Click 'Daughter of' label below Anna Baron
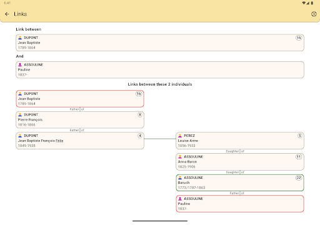Viewport: 320px width, 225px height. tap(235, 172)
